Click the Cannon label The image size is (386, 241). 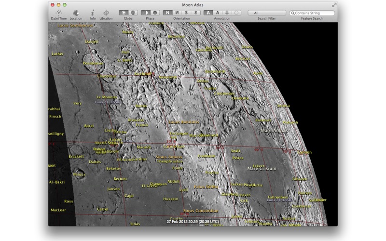[x=304, y=152]
